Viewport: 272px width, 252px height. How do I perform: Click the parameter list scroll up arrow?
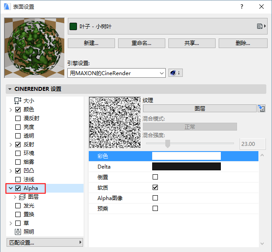pyautogui.click(x=262, y=155)
